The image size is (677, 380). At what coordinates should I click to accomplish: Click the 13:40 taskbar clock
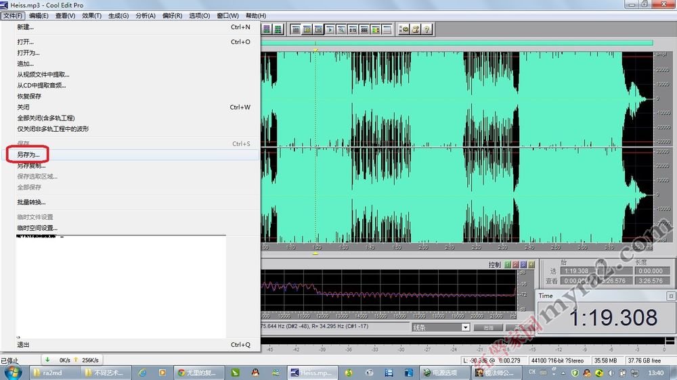coord(655,373)
